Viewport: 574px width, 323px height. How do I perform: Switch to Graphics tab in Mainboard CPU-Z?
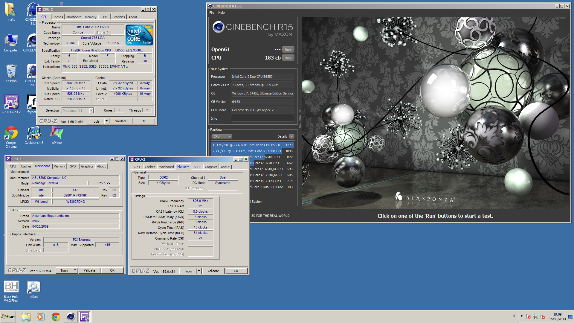pos(87,166)
